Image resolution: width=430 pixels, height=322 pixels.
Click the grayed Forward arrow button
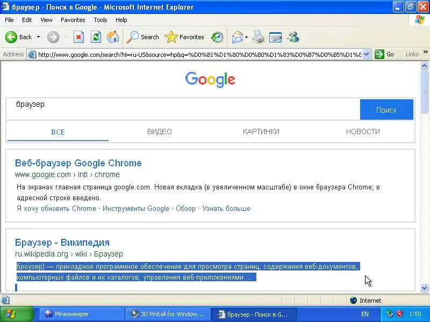point(53,37)
